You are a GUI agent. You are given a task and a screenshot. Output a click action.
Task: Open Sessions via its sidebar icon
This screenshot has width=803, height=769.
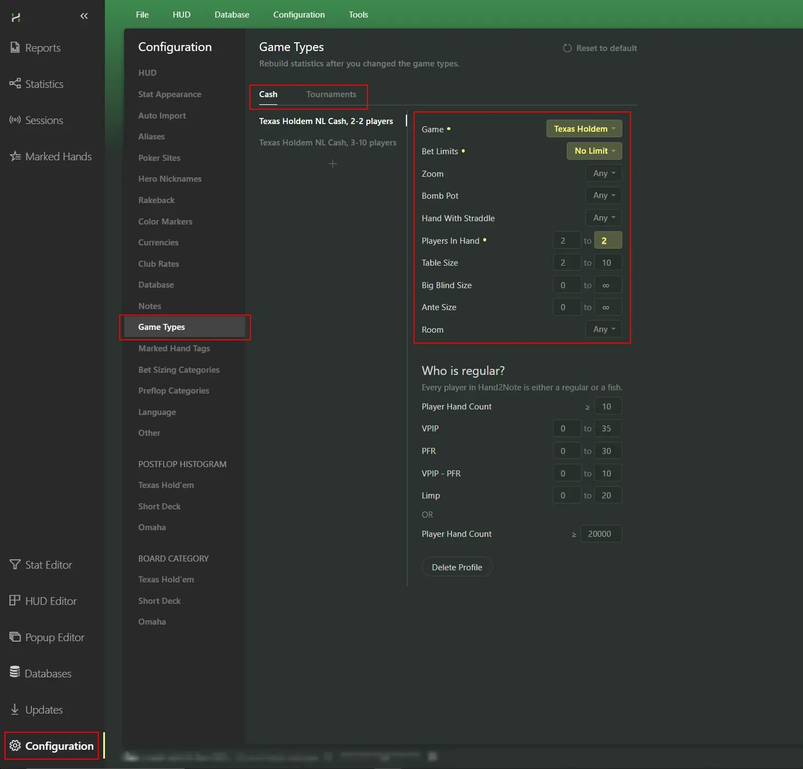click(x=15, y=120)
